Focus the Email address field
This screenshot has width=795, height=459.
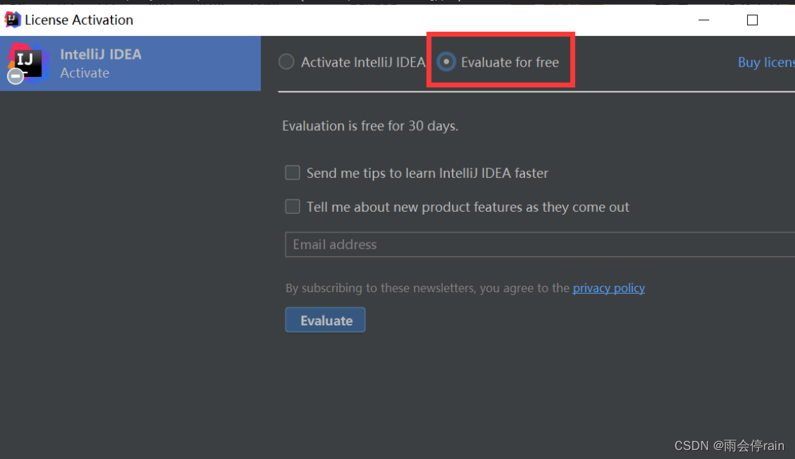pos(540,244)
